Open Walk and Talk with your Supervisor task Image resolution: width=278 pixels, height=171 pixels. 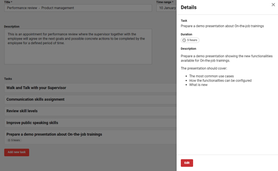click(91, 88)
